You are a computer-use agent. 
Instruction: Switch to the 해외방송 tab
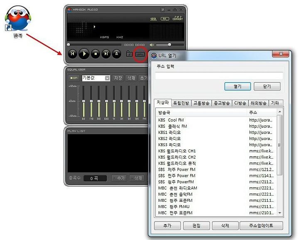[x=258, y=103]
